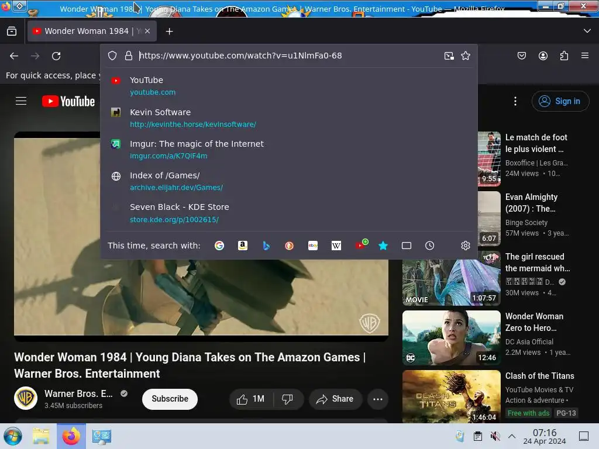Select the YouTube suggestion youtube.com
Image resolution: width=599 pixels, height=449 pixels.
[x=289, y=86]
